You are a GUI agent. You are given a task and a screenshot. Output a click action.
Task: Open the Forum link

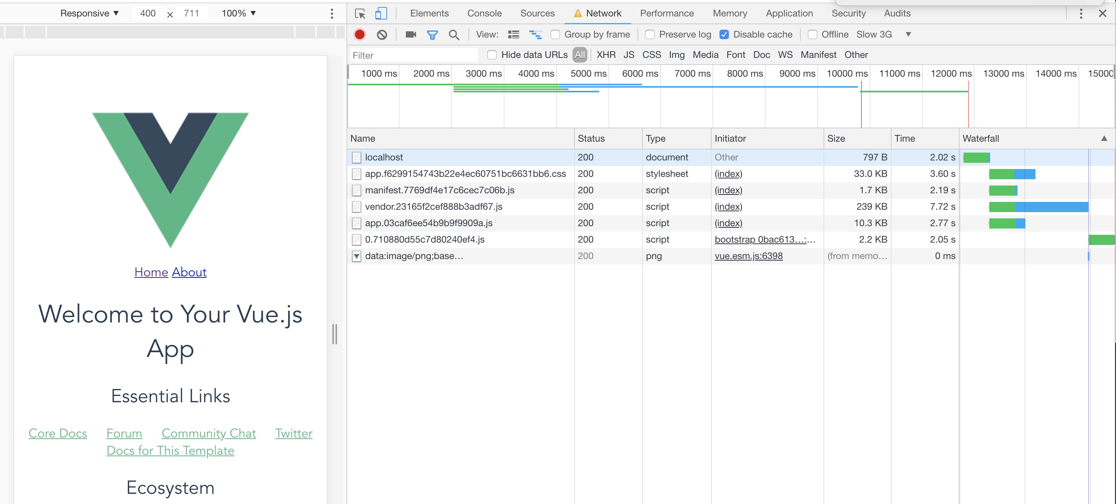pos(124,433)
